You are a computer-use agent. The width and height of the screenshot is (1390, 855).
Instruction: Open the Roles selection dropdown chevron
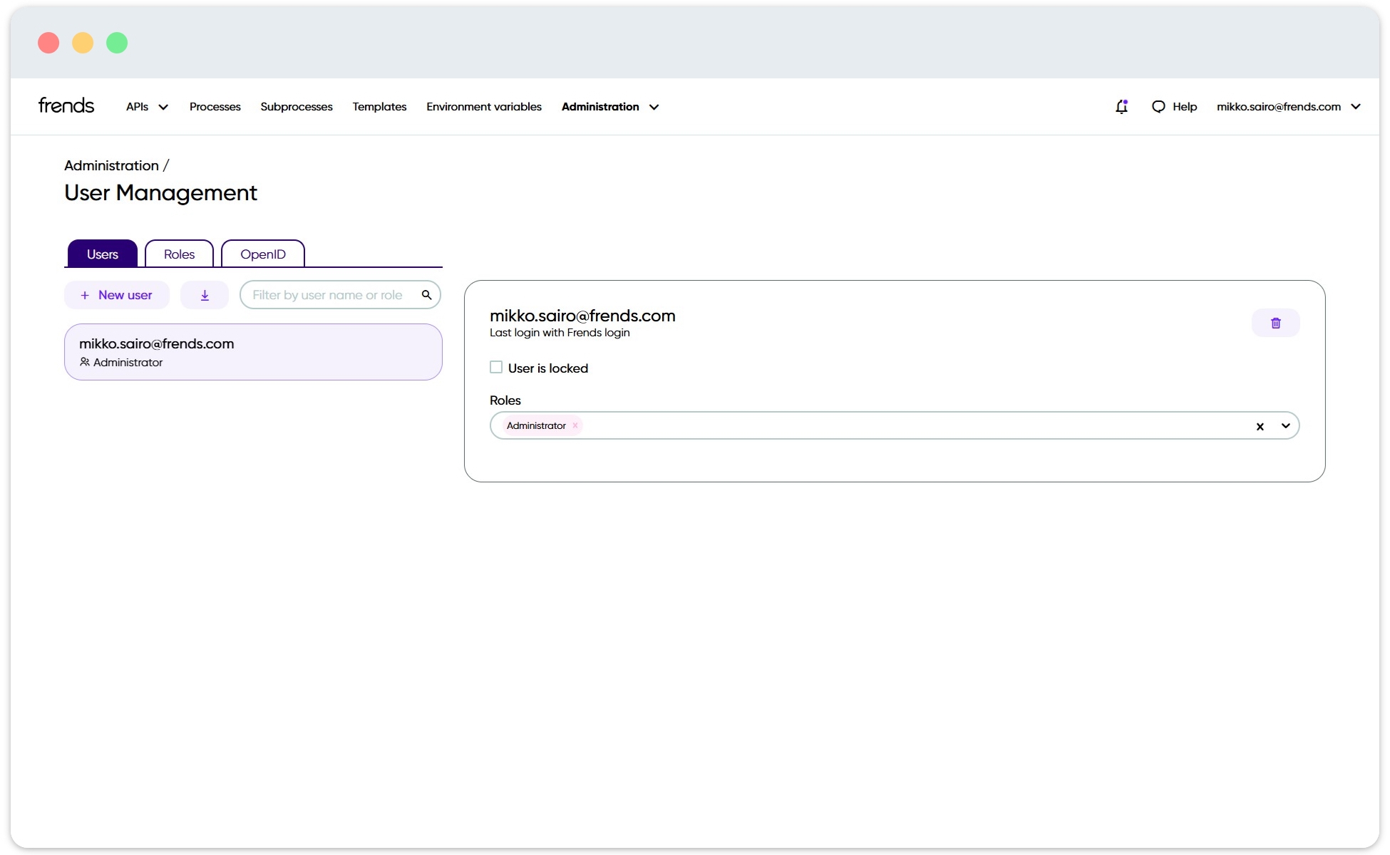[x=1285, y=425]
